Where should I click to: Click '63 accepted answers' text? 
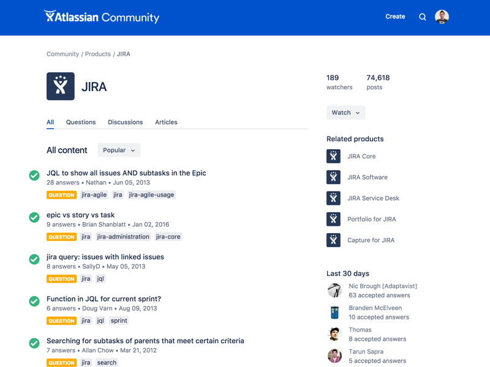click(379, 295)
